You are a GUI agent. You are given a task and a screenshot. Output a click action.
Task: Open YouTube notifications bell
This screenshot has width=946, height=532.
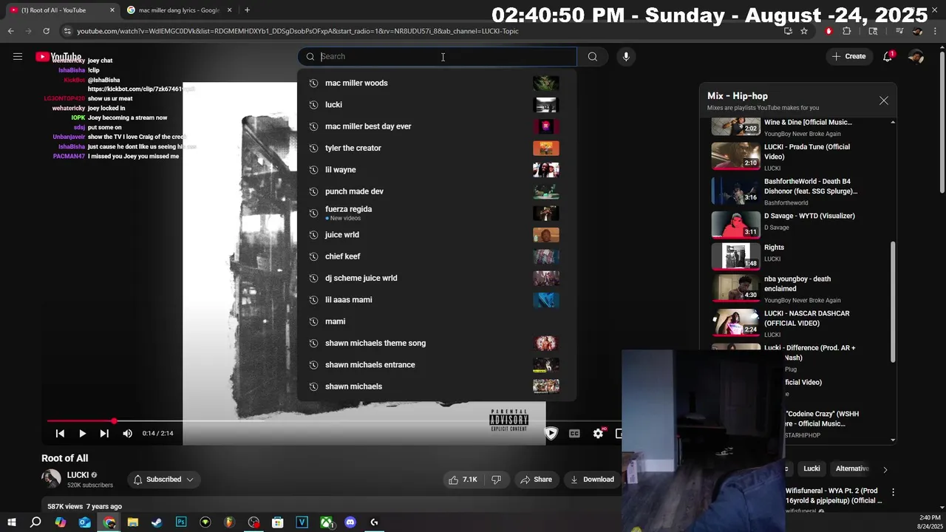point(888,56)
